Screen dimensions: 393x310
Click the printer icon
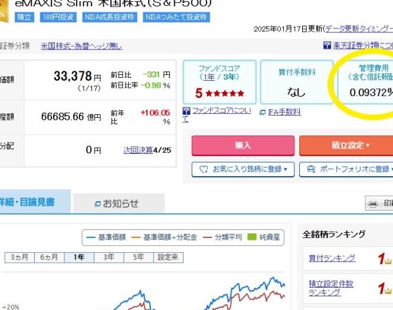(x=373, y=203)
